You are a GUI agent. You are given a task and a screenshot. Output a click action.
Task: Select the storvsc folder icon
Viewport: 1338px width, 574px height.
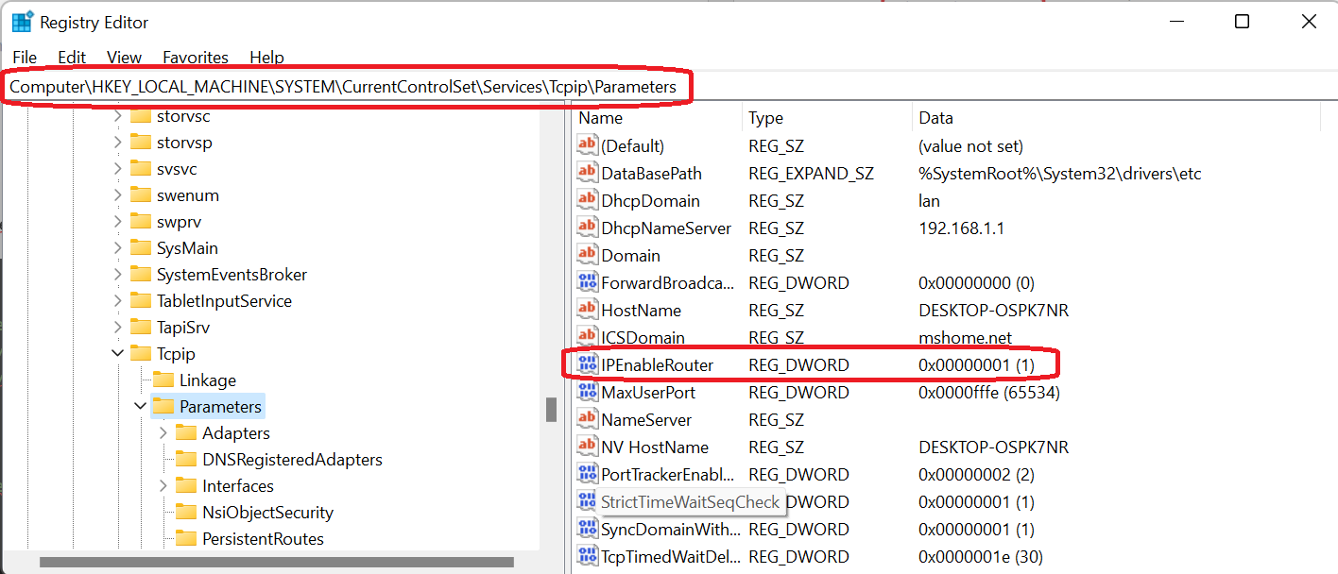coord(141,116)
